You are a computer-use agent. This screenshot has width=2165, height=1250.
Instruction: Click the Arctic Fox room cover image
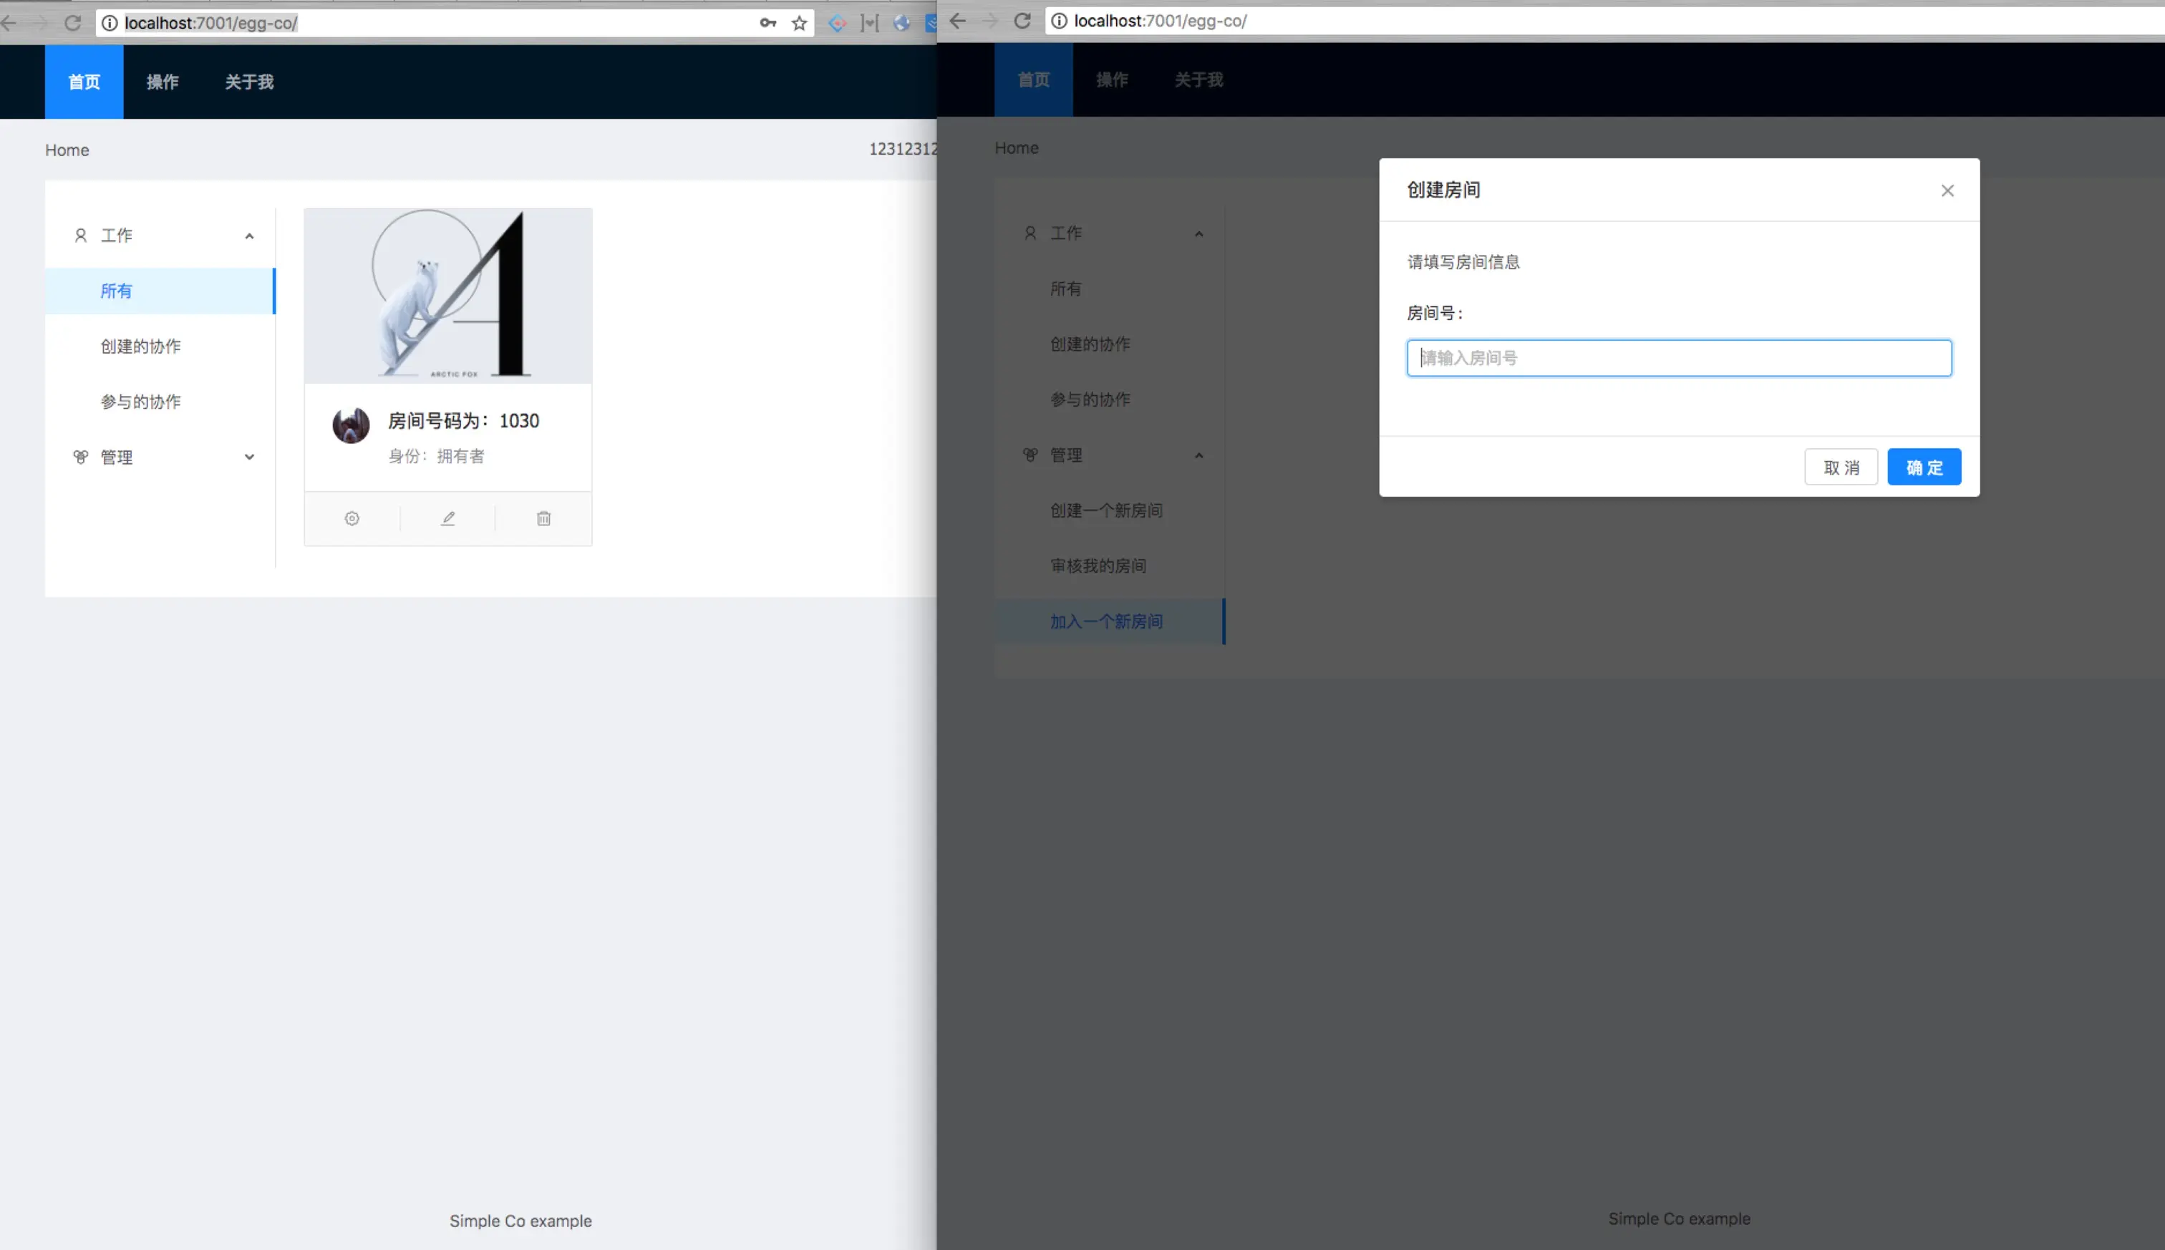coord(448,296)
